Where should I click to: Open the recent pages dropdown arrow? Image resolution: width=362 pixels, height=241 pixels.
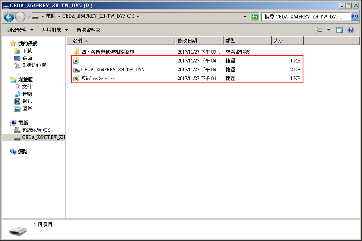[28, 17]
